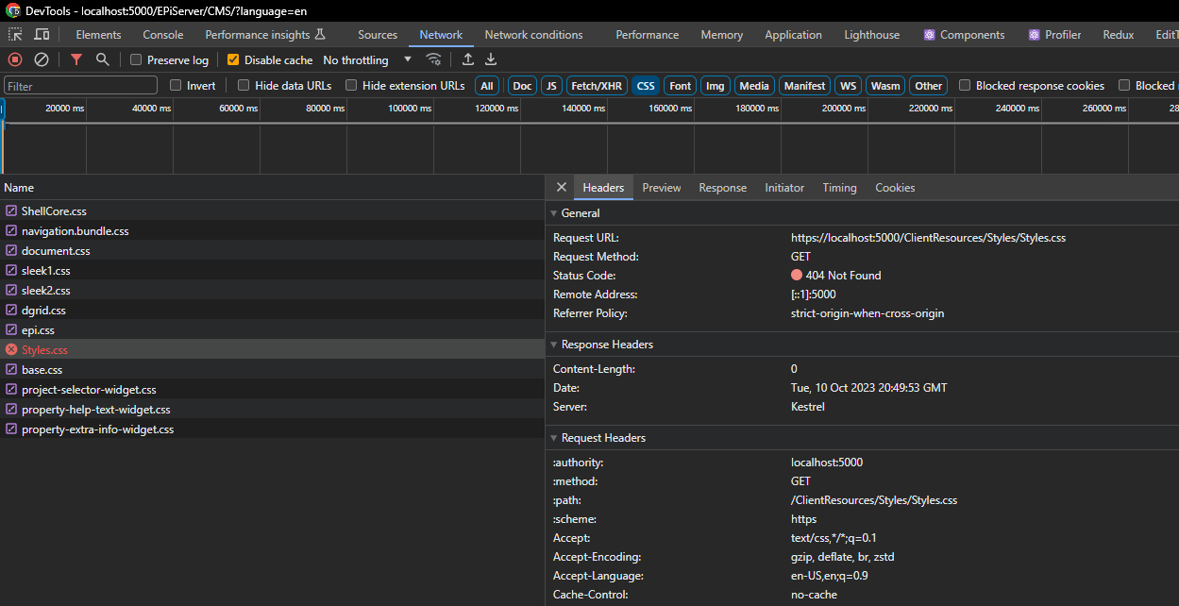1179x606 pixels.
Task: Collapse the General headers section
Action: (554, 213)
